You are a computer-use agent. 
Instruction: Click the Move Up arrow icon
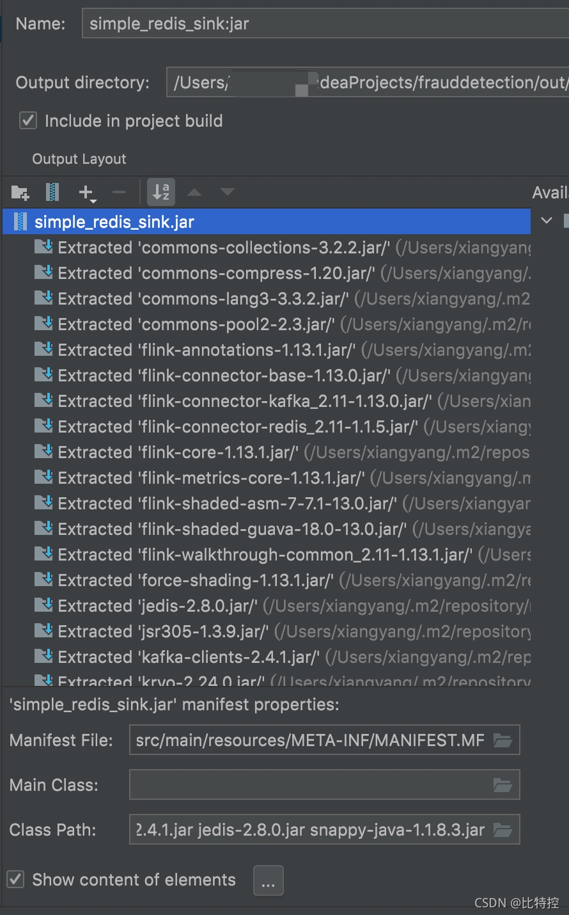point(194,192)
